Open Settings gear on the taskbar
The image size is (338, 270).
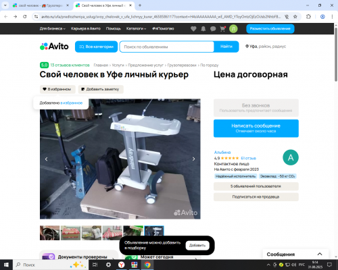(108, 265)
